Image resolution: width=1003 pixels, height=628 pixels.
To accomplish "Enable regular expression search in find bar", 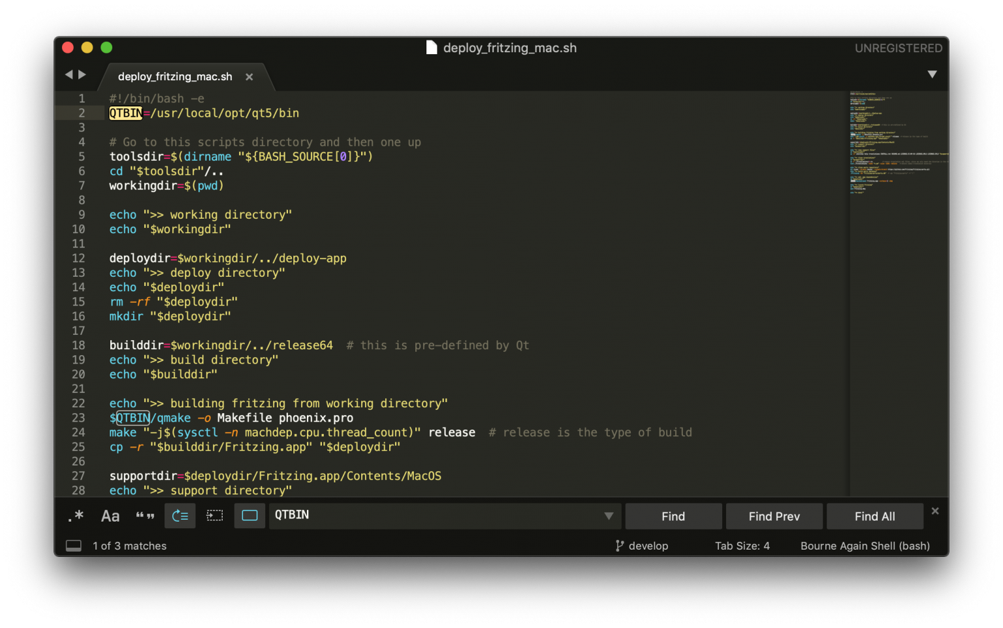I will [x=76, y=516].
